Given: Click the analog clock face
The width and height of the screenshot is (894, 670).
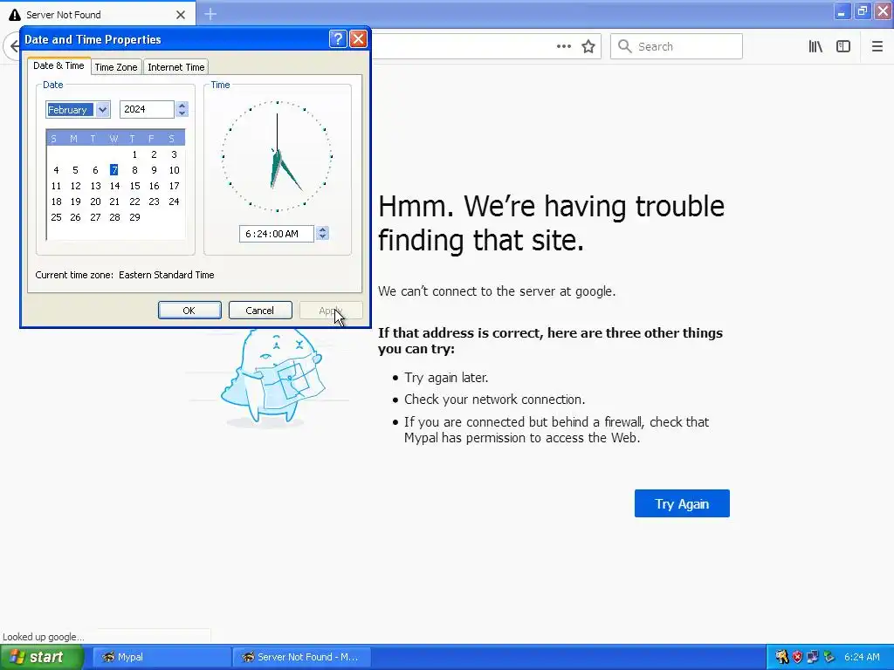Looking at the screenshot, I should pyautogui.click(x=277, y=156).
